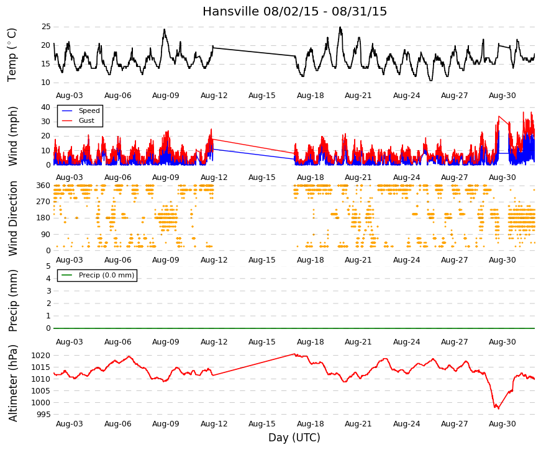Click the Temp (°C) axis label
The height and width of the screenshot is (450, 541).
point(12,55)
